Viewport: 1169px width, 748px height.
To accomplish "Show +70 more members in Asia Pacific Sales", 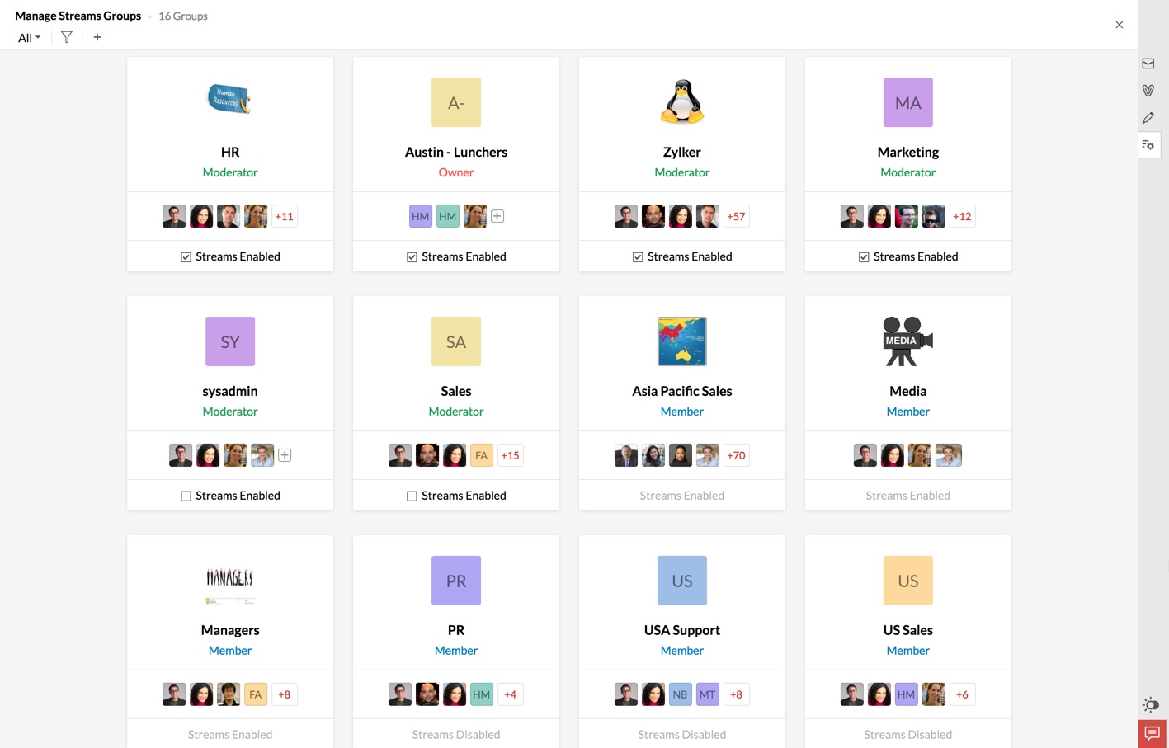I will pos(737,455).
